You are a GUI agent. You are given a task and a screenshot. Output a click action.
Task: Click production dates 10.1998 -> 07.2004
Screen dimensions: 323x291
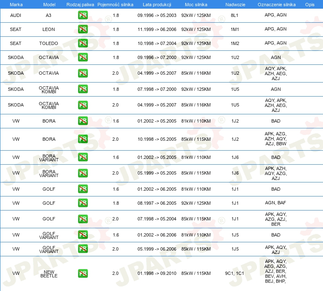157,43
